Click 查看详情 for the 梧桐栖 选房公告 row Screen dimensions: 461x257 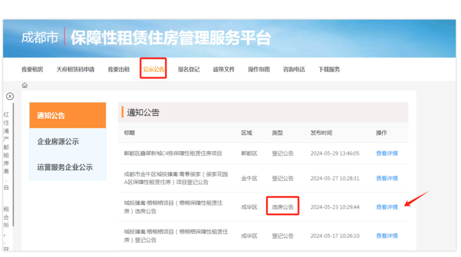click(x=387, y=207)
